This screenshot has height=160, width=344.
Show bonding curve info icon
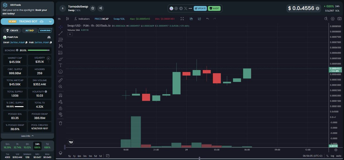[17, 50]
